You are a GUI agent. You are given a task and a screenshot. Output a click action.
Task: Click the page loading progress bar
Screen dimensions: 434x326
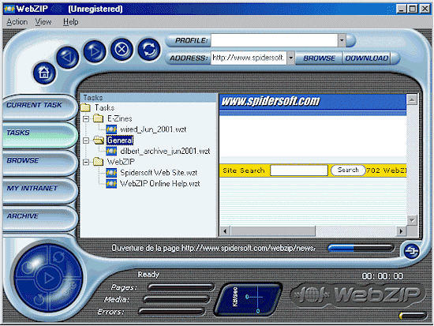click(x=361, y=248)
